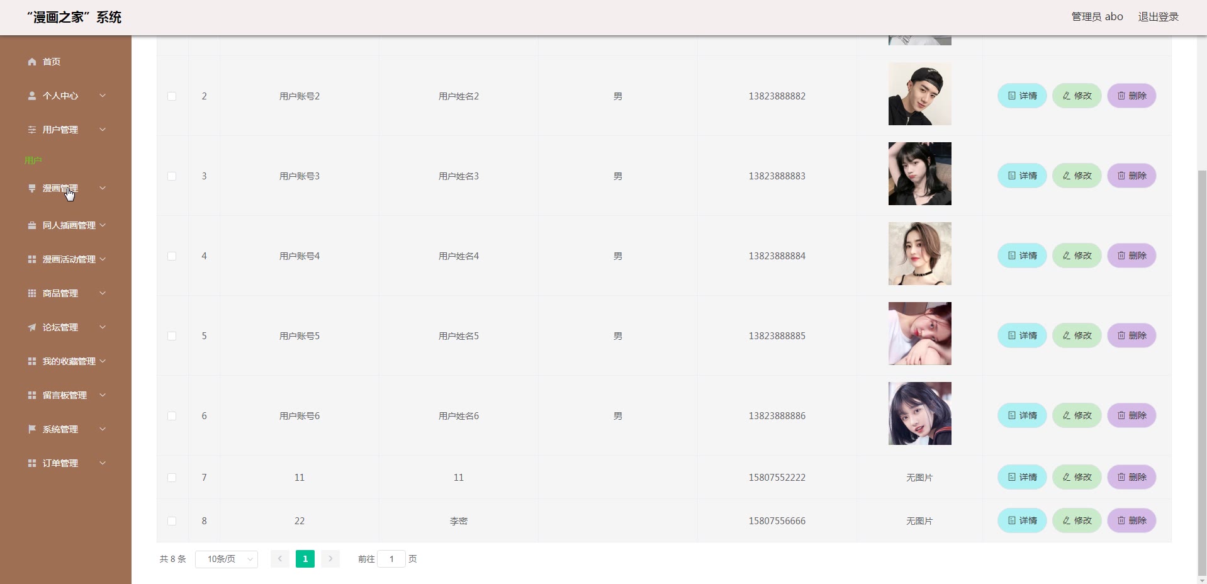This screenshot has height=584, width=1207.
Task: Click phone number 15807556666
Action: [x=777, y=521]
